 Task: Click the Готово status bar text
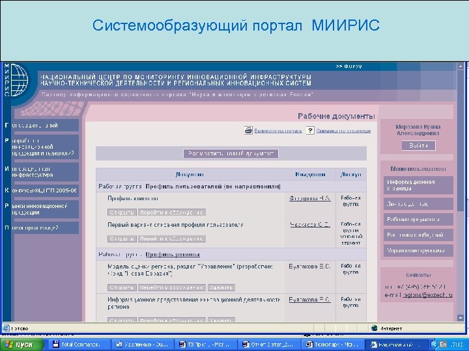(x=20, y=328)
